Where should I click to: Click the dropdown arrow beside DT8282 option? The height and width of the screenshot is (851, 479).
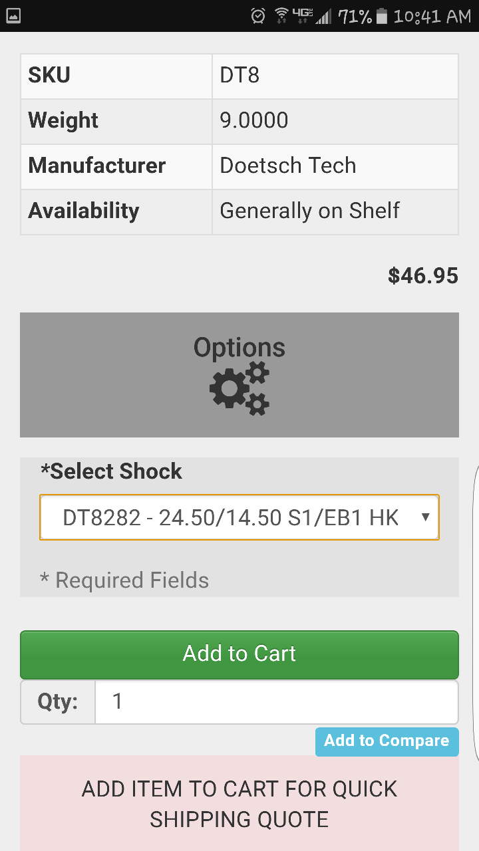(426, 517)
